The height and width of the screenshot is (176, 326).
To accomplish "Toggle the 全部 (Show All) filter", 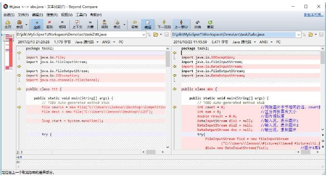I will pos(37,24).
